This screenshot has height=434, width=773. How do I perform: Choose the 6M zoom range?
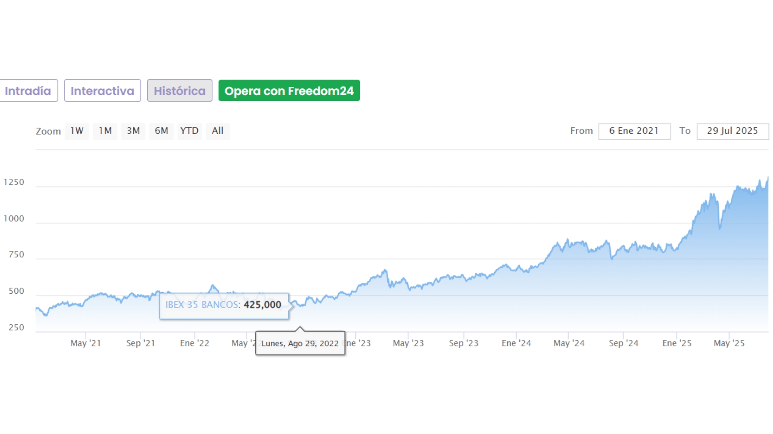point(161,131)
